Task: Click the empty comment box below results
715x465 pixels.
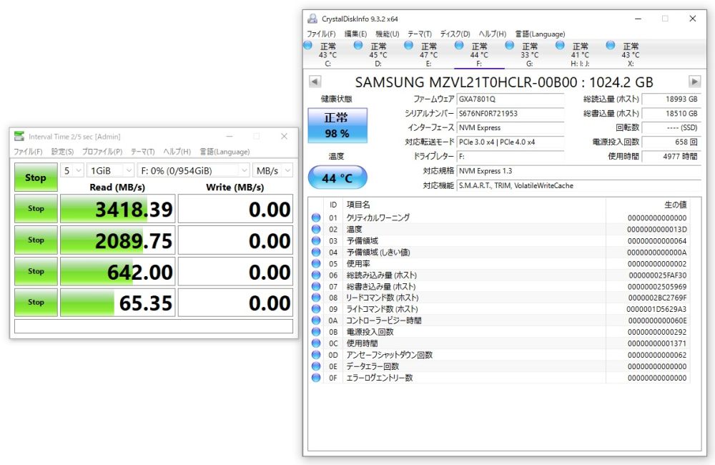Action: pos(154,325)
